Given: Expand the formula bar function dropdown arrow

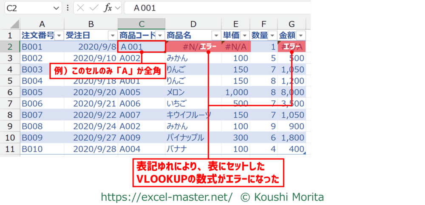Looking at the screenshot, I should coord(117,8).
